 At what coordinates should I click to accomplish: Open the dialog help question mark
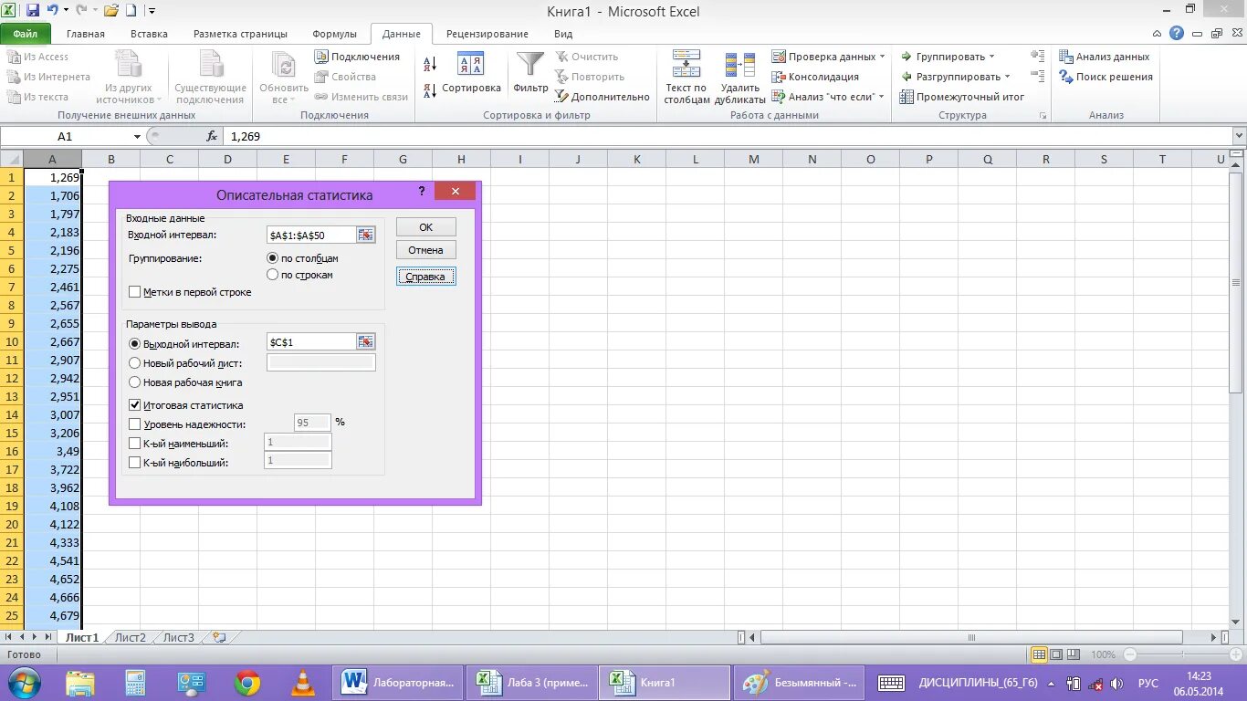(x=422, y=191)
